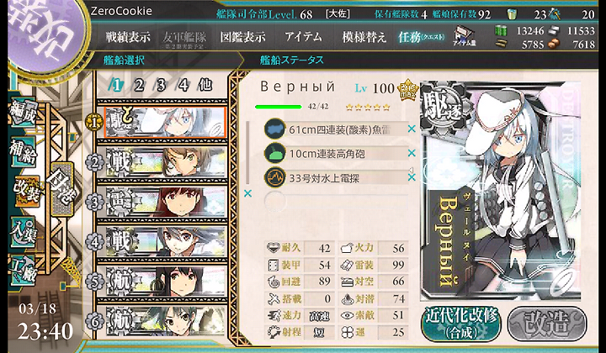Click the 近代化改修 modernization button
Image resolution: width=606 pixels, height=353 pixels.
pos(461,324)
